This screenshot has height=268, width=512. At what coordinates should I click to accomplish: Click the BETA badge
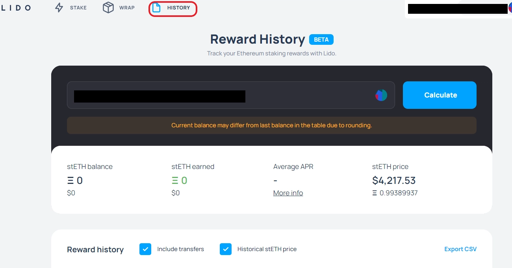pos(321,40)
